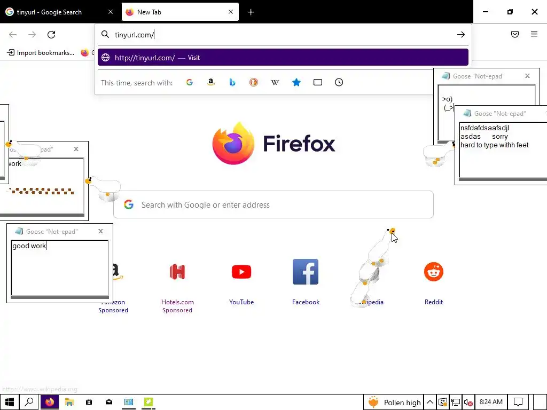Image resolution: width=547 pixels, height=410 pixels.
Task: Close the tinyurl - Google Search tab
Action: tap(111, 12)
